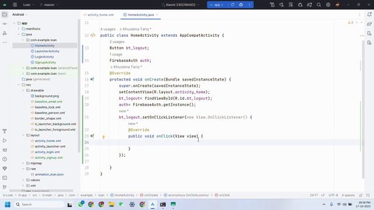Click the 4 spaces indent status item
The height and width of the screenshot is (210, 374).
(348, 195)
